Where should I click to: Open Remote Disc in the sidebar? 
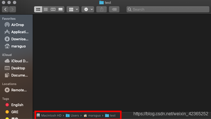[x=17, y=90]
